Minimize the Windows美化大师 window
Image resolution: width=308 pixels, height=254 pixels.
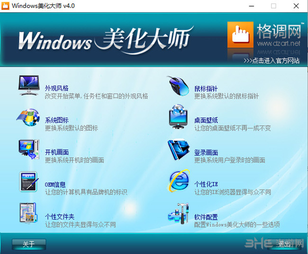pyautogui.click(x=252, y=6)
